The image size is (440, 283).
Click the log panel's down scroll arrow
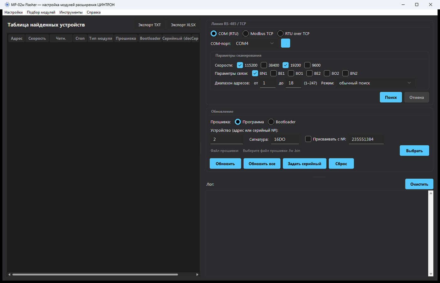tap(431, 274)
